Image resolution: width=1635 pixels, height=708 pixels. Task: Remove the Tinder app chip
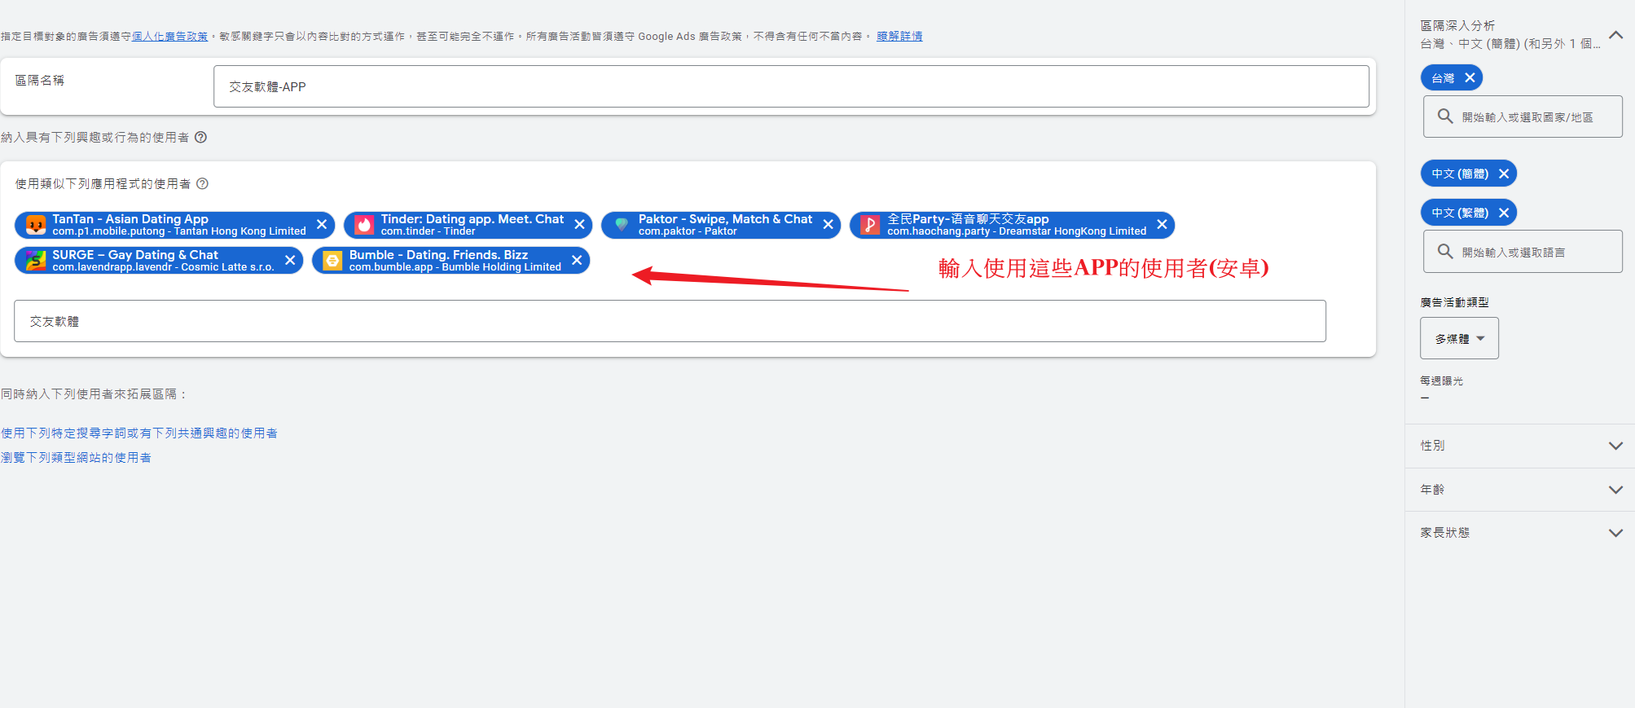(579, 225)
